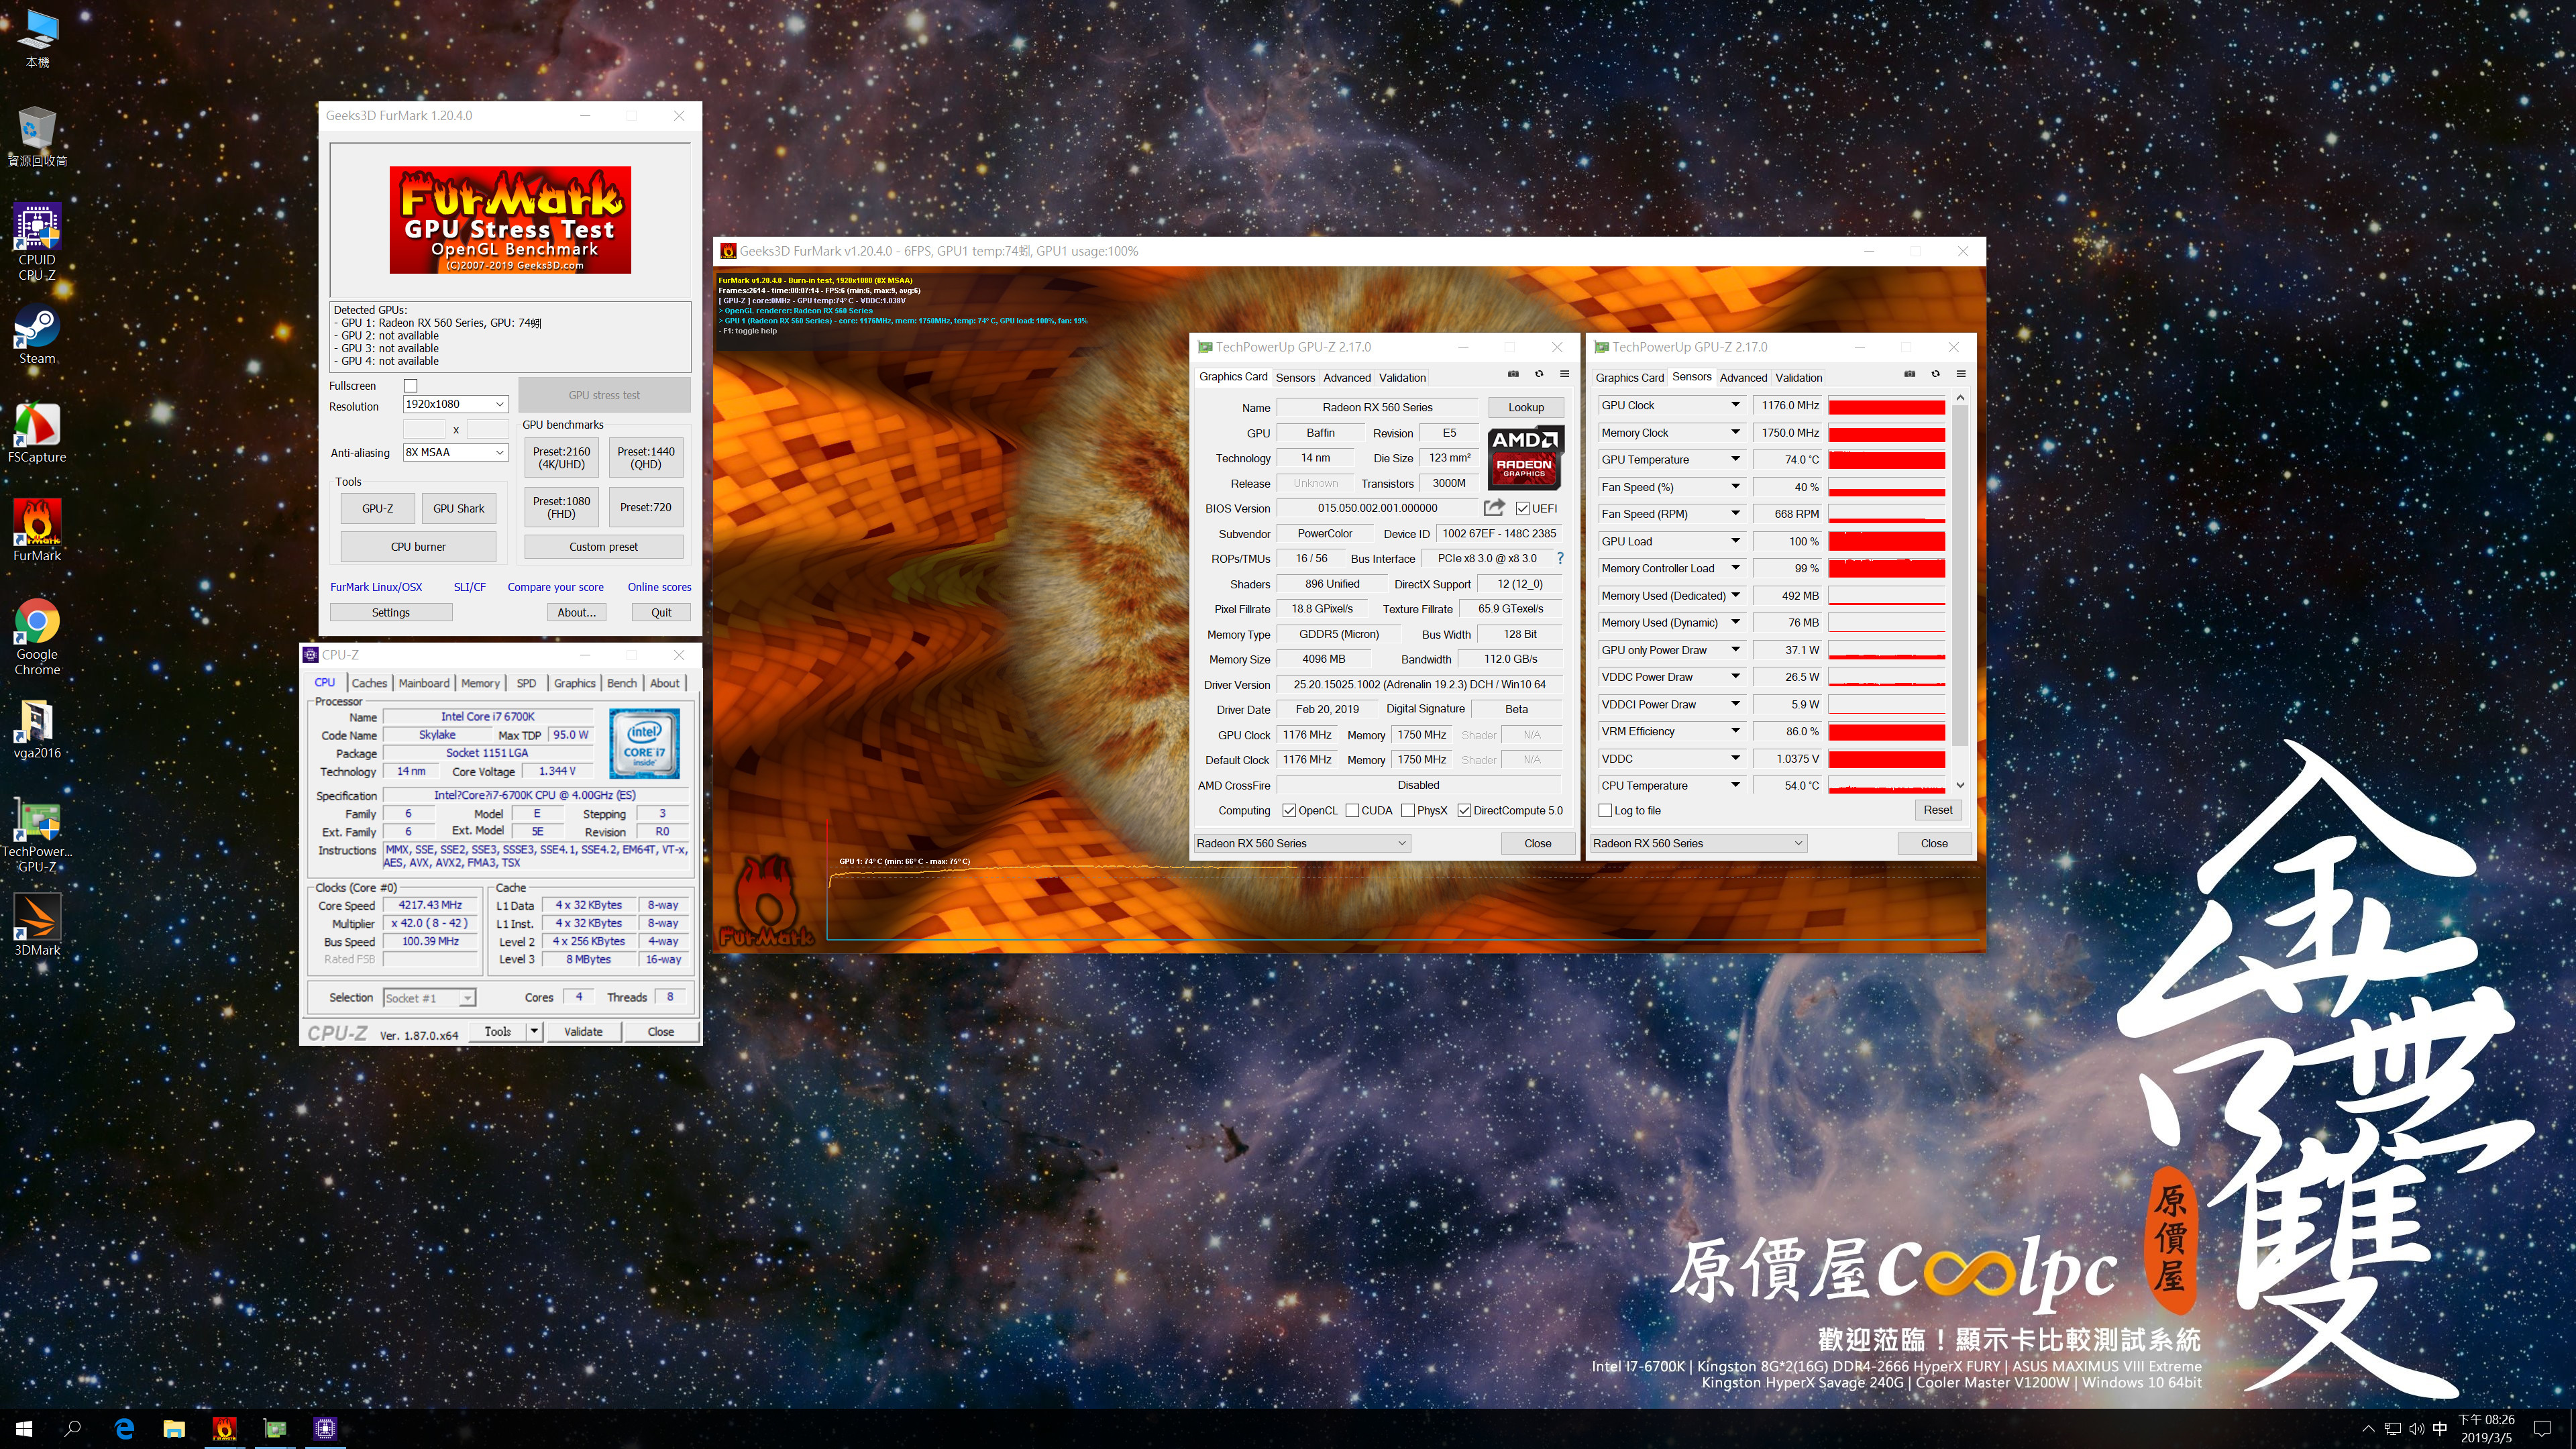Click the GPU Load red graph bar
This screenshot has width=2576, height=1449.
click(x=1886, y=541)
